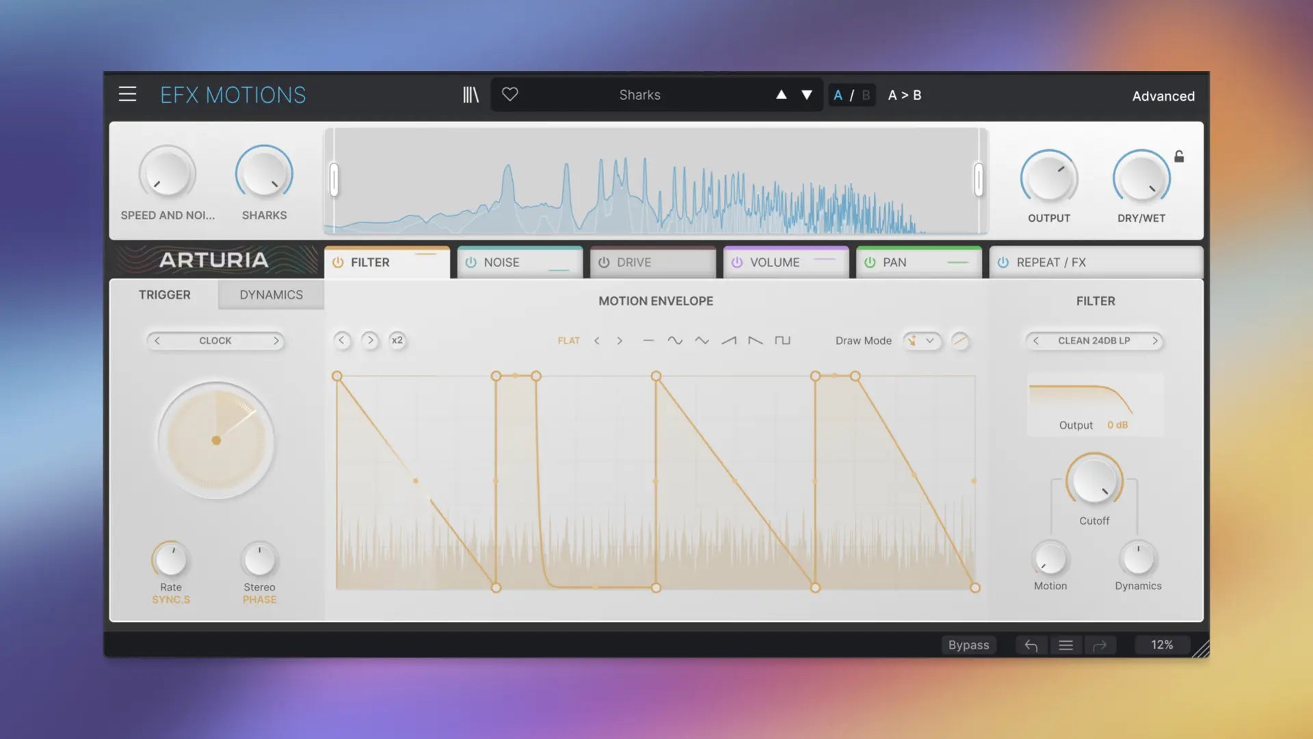Open the Sharks preset name selector
The height and width of the screenshot is (739, 1313).
640,95
